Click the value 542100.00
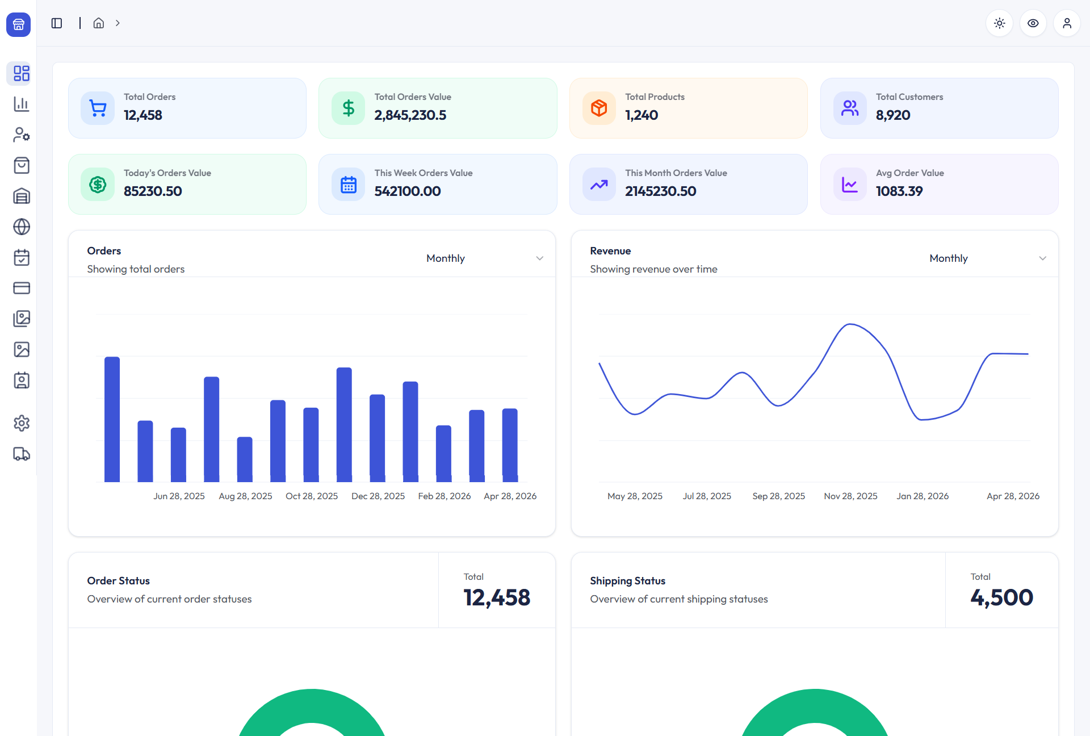Screen dimensions: 1090x736 [x=408, y=191]
